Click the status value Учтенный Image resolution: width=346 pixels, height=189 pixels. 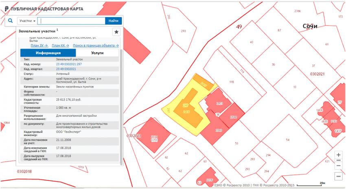pos(63,74)
